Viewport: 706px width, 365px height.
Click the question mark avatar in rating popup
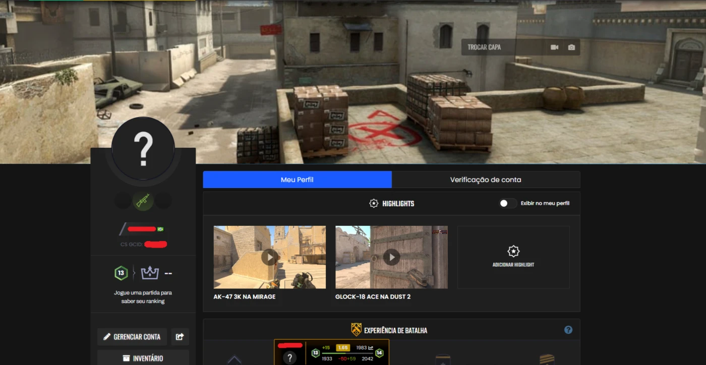(x=289, y=358)
